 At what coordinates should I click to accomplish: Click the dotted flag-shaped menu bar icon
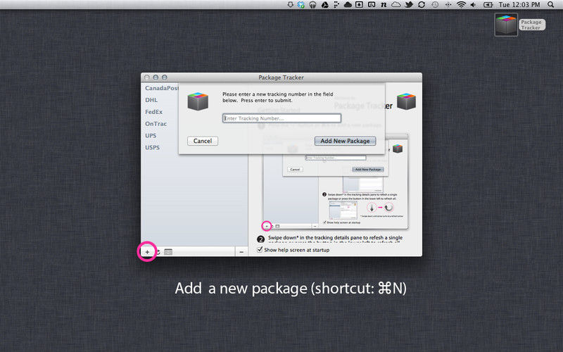(336, 5)
